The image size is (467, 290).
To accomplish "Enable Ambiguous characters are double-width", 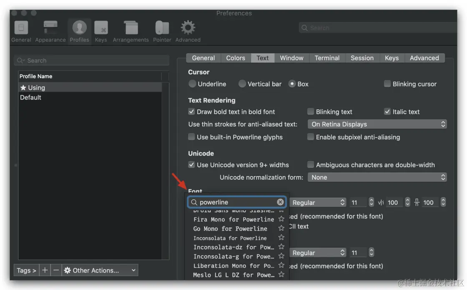I will (x=311, y=165).
